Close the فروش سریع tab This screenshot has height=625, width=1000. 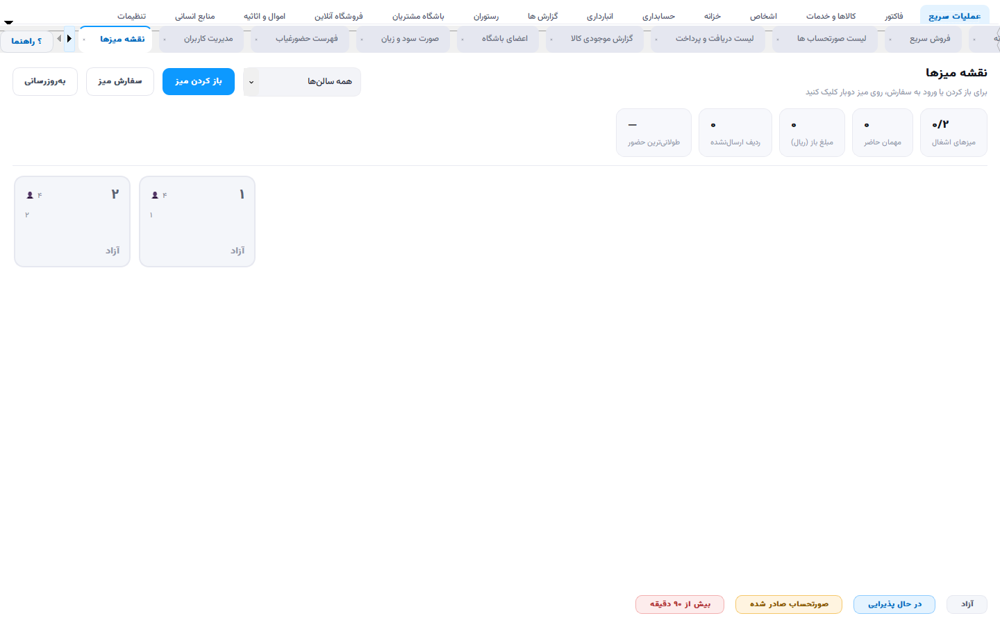(x=890, y=40)
